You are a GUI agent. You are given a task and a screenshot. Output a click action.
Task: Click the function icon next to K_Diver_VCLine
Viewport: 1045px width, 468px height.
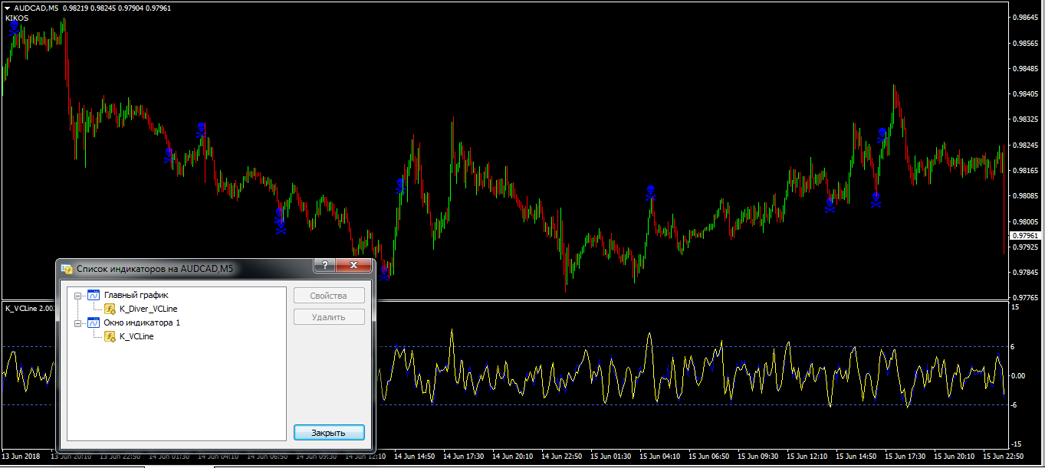(x=110, y=309)
